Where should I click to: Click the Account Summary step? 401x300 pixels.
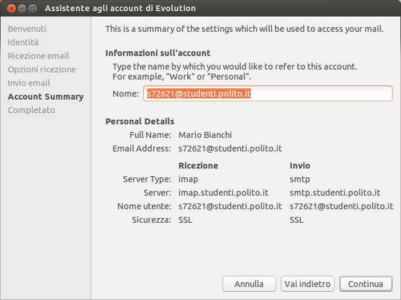[45, 97]
